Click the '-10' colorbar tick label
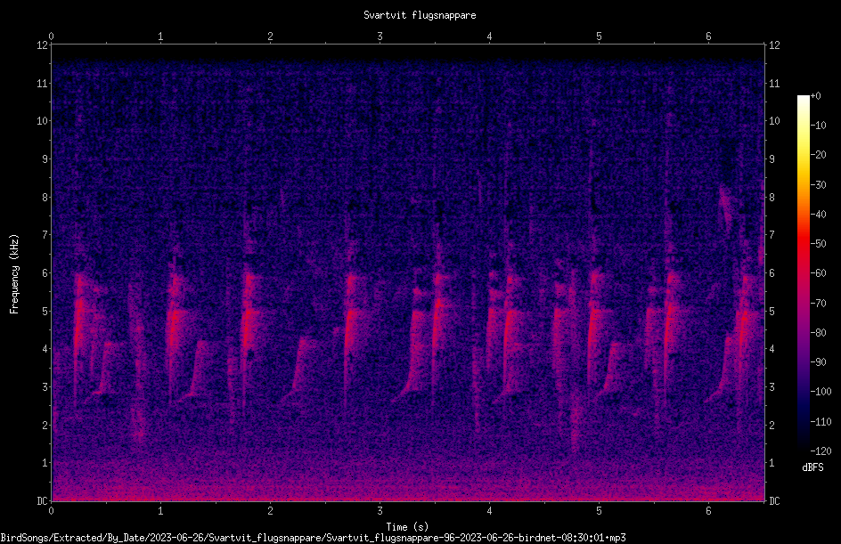Screen dimensions: 841x544 coord(818,126)
